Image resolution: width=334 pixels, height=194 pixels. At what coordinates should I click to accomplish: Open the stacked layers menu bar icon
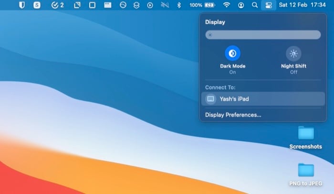136,5
